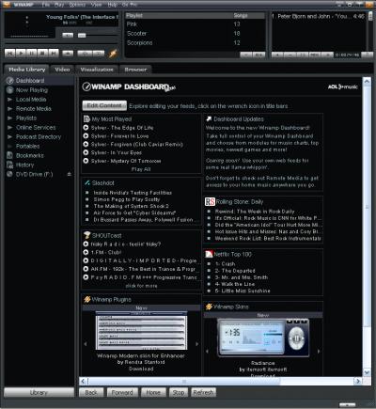The height and width of the screenshot is (409, 376).
Task: Start playback with the Play button
Action: pyautogui.click(x=21, y=54)
